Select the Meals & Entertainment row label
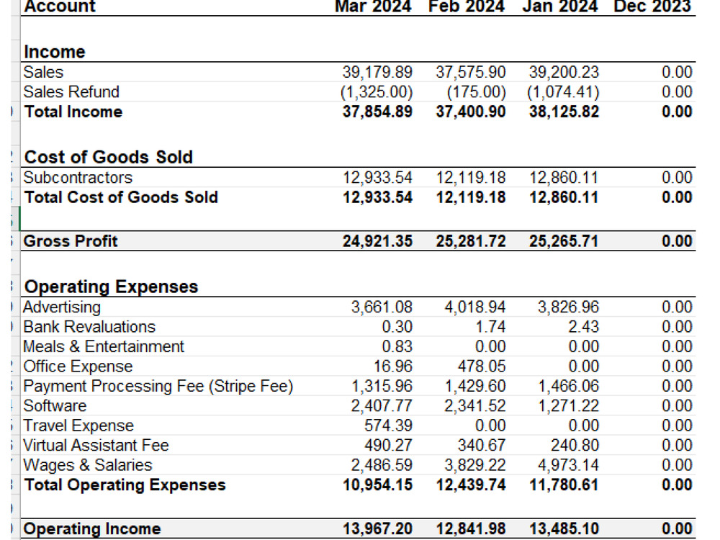 104,346
